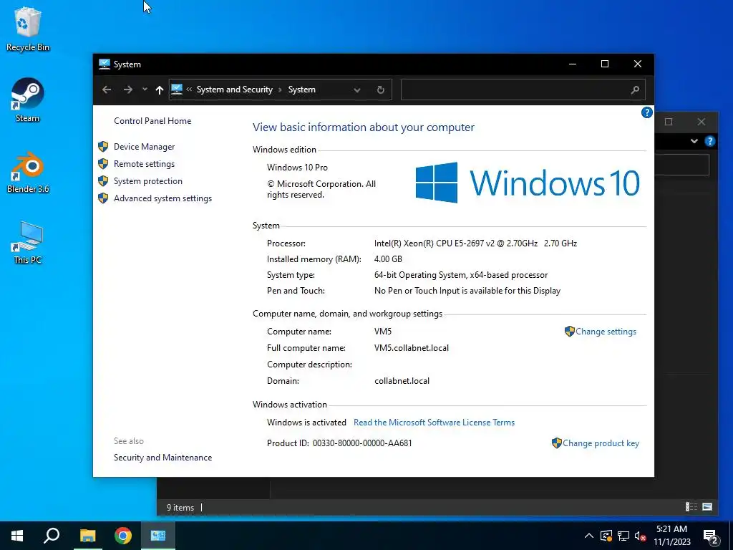Click the search magnifier icon in System window
This screenshot has width=733, height=550.
tap(635, 90)
